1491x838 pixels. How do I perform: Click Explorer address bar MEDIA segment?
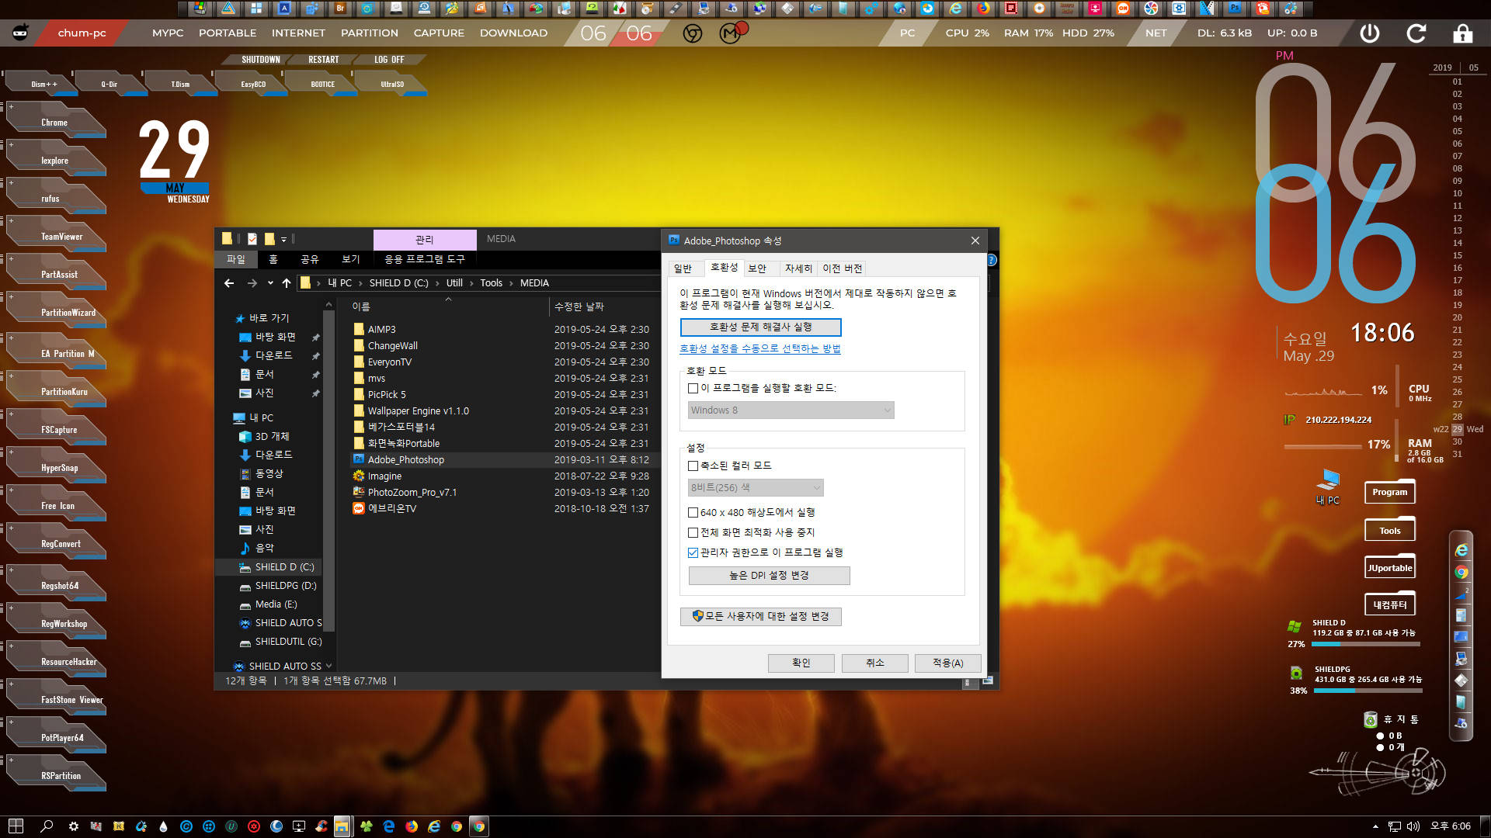click(x=534, y=283)
